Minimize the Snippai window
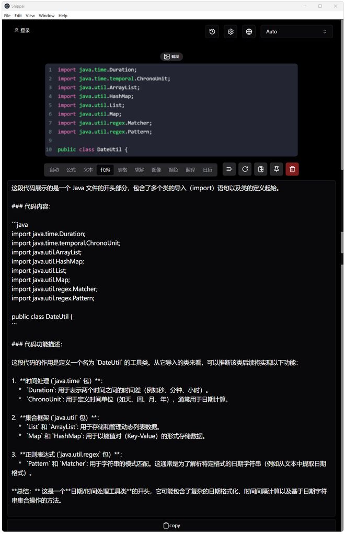This screenshot has width=345, height=534. 305,6
